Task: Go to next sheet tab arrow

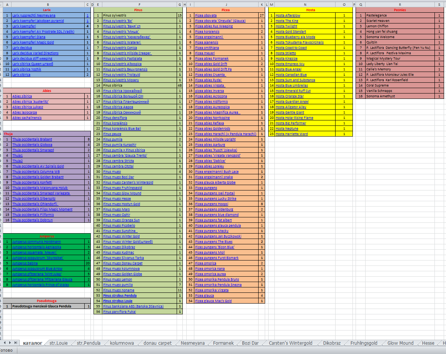Action: tap(10, 342)
